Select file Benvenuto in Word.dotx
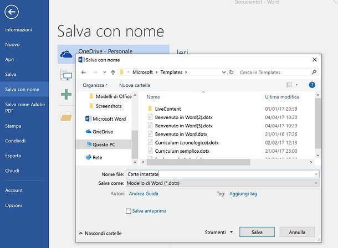This screenshot has width=338, height=248. (x=181, y=134)
